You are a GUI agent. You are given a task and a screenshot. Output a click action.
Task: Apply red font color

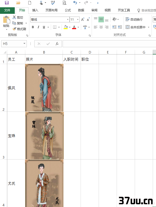(74, 27)
